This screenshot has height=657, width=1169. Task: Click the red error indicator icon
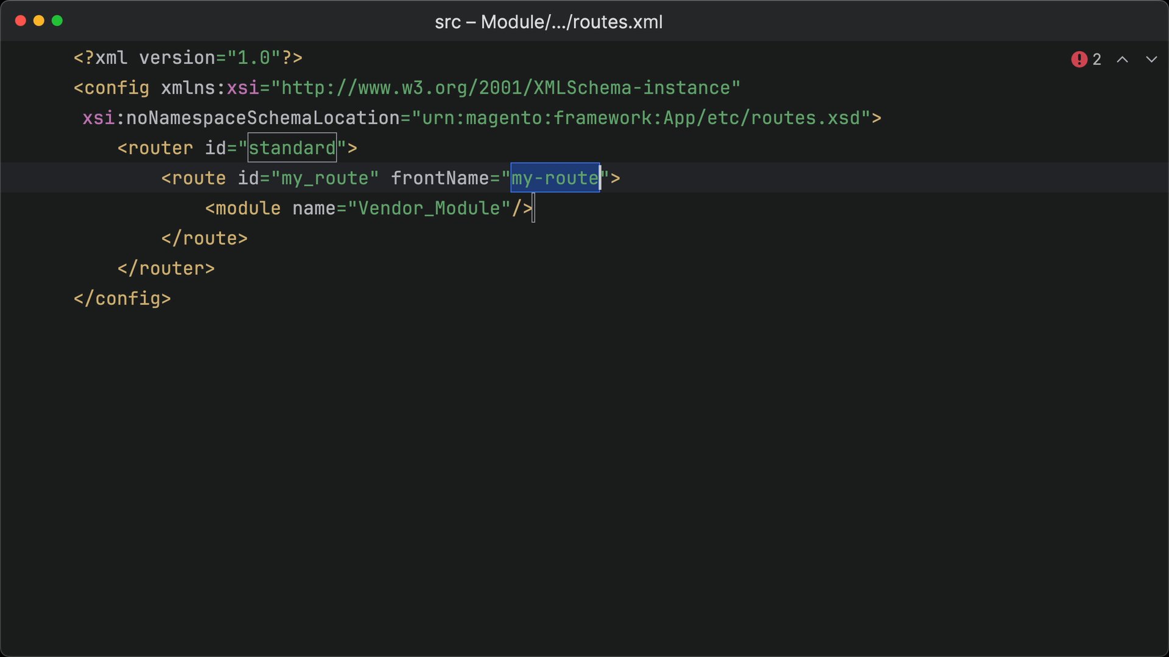point(1079,59)
